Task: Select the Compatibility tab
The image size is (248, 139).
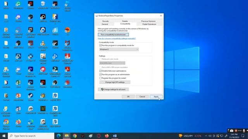Action: click(125, 24)
